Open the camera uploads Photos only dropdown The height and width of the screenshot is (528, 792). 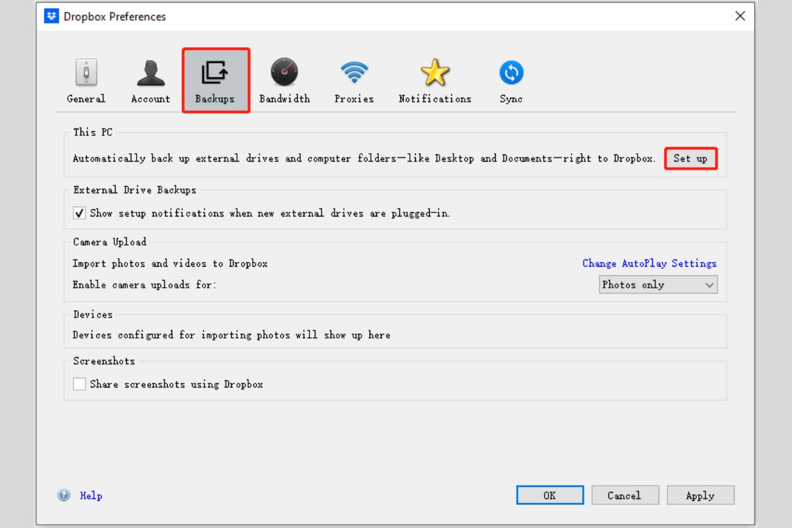tap(658, 285)
